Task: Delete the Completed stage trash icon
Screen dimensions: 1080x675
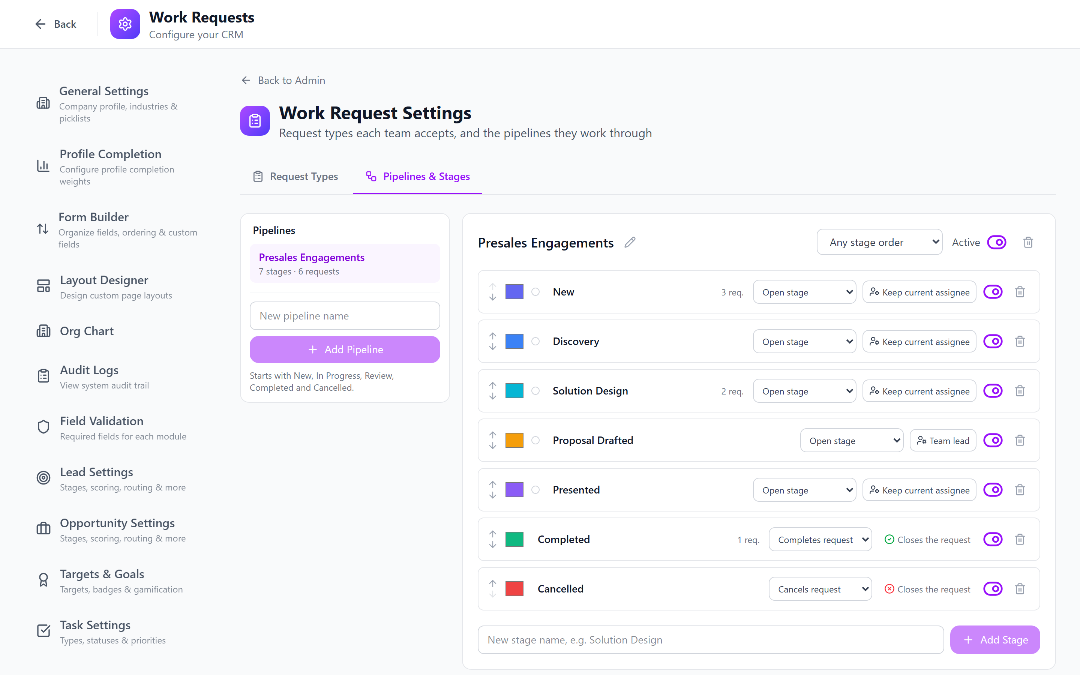Action: pyautogui.click(x=1020, y=539)
